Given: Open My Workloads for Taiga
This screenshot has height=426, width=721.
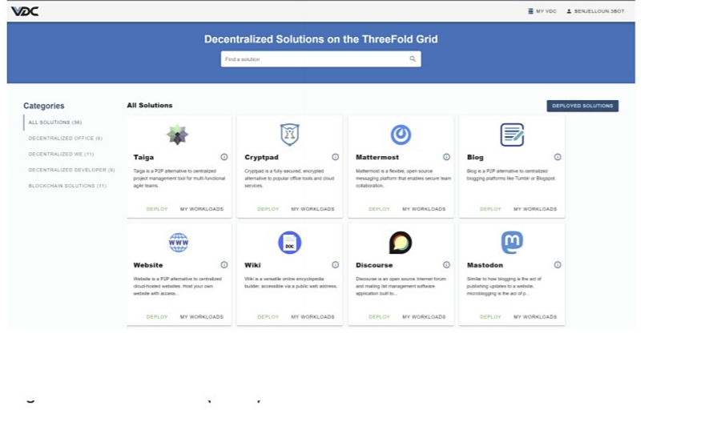Looking at the screenshot, I should [x=201, y=209].
